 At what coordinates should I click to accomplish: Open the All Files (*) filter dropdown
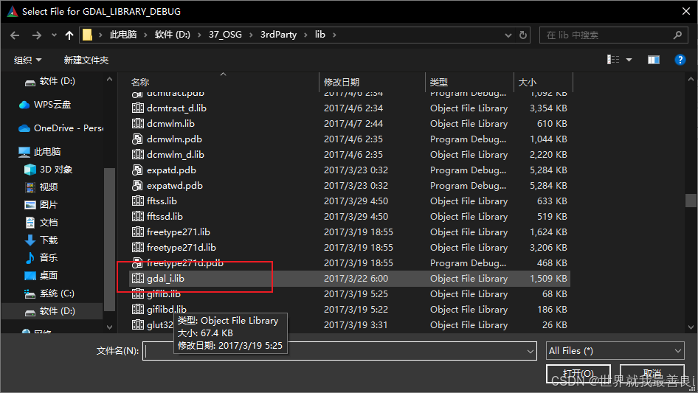point(615,351)
